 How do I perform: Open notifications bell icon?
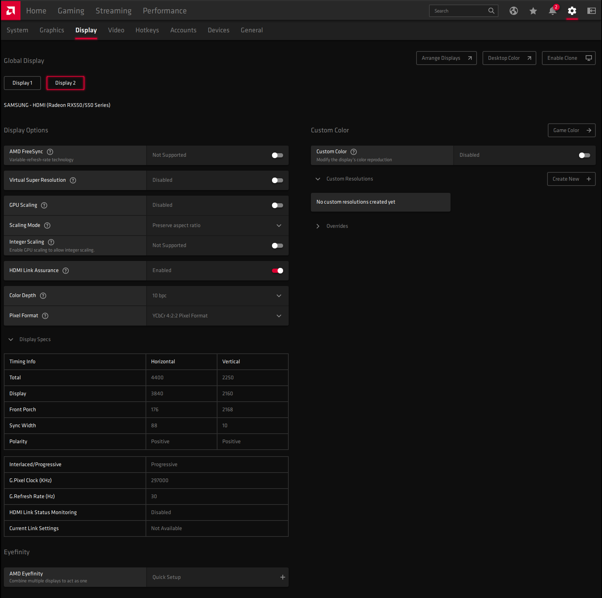coord(553,11)
